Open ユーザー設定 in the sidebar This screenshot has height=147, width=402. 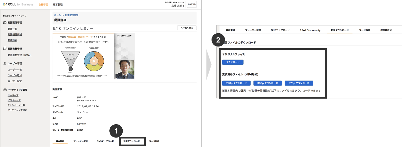tap(15, 81)
